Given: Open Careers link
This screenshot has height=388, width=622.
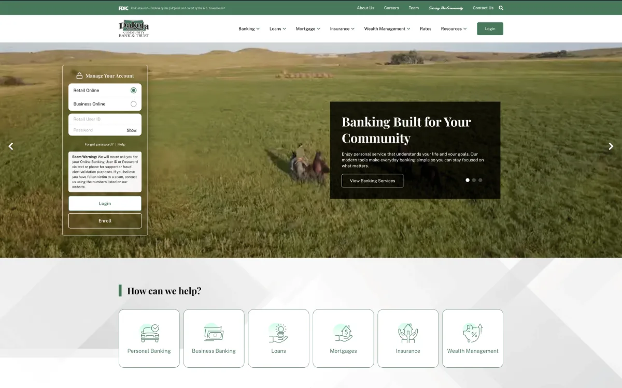Looking at the screenshot, I should click(391, 8).
